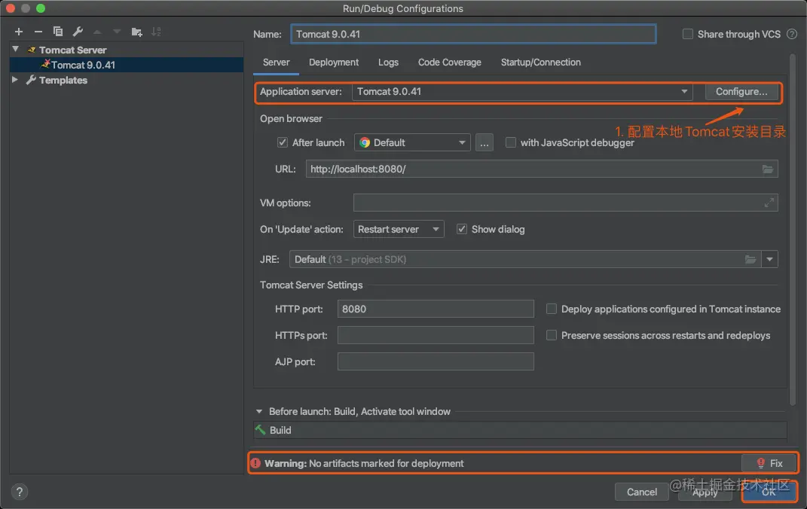The width and height of the screenshot is (807, 509).
Task: Open the Application server dropdown
Action: (x=522, y=92)
